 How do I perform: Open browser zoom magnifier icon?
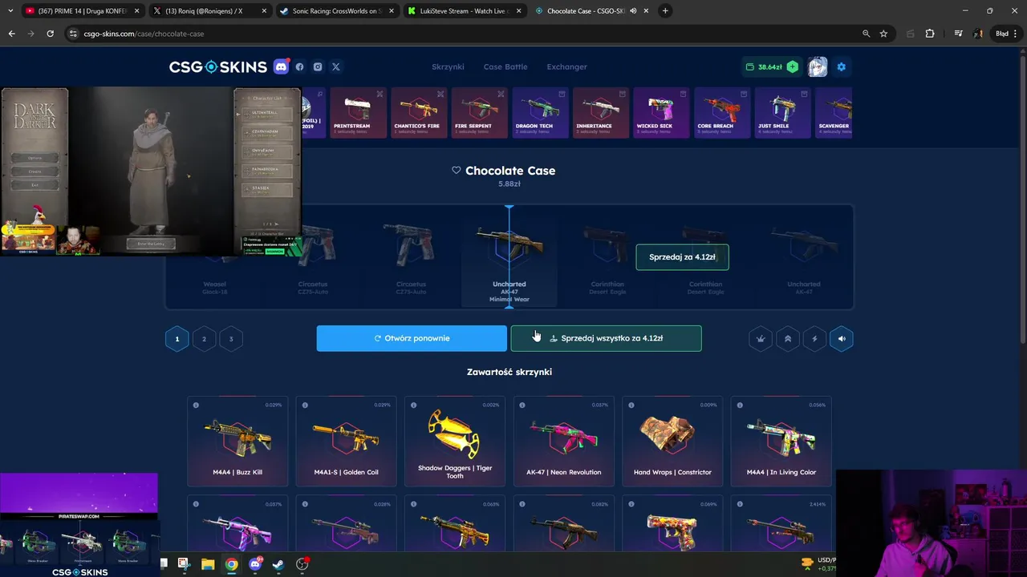point(866,34)
